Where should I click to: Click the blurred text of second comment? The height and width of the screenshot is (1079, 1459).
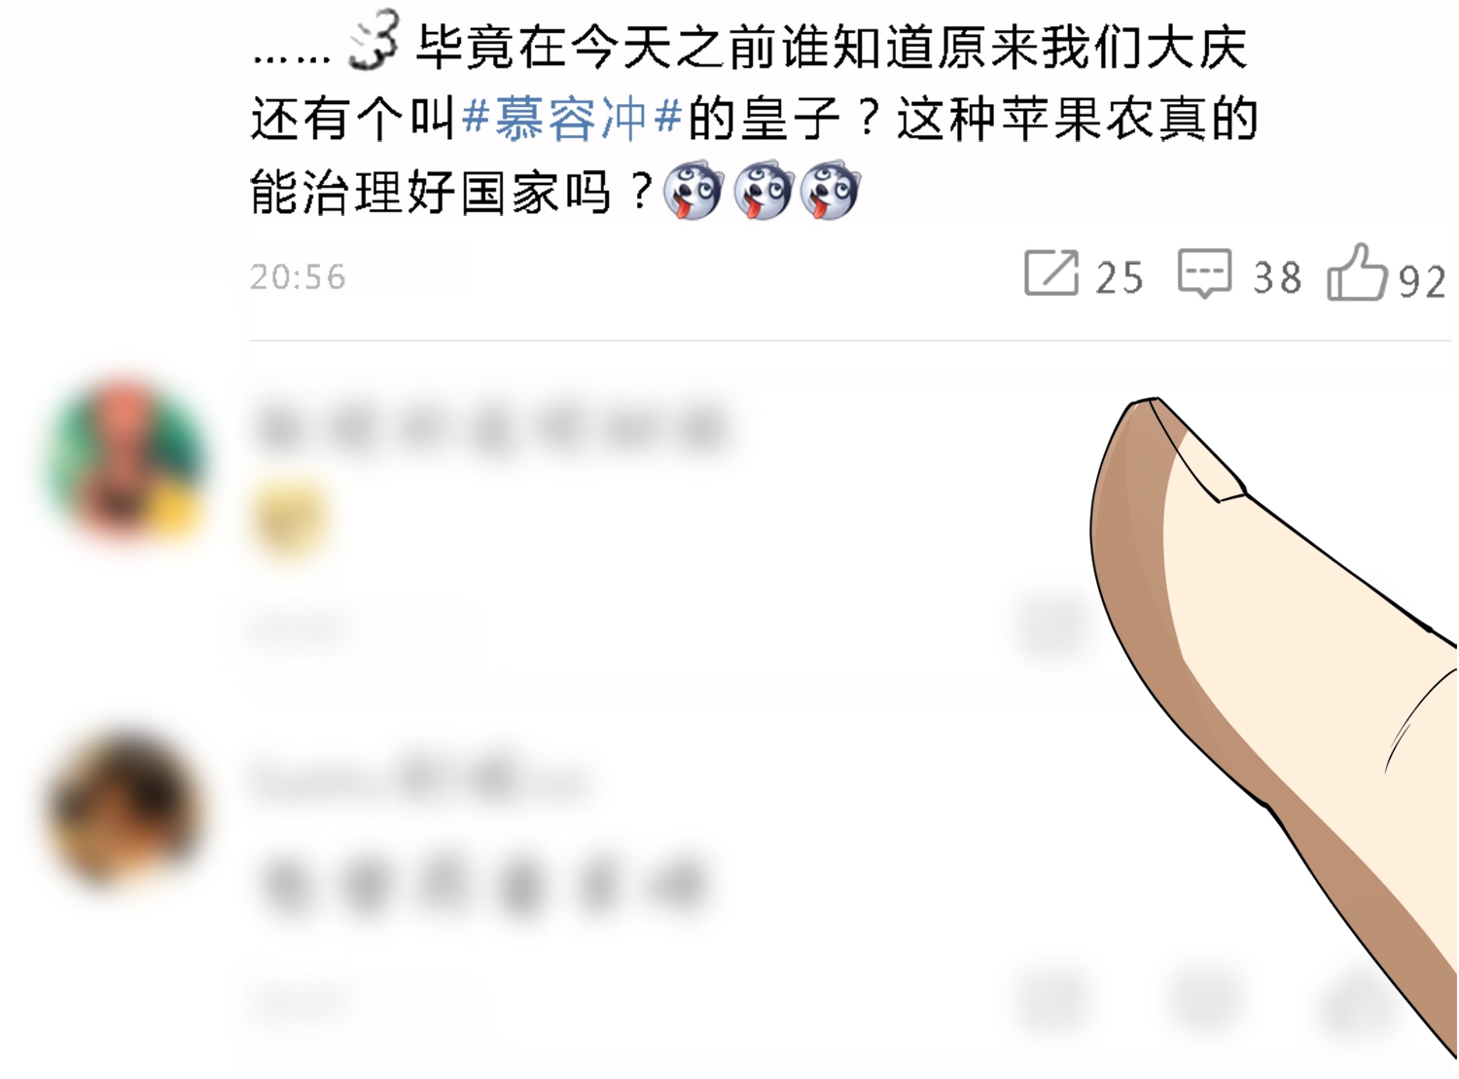[x=481, y=887]
